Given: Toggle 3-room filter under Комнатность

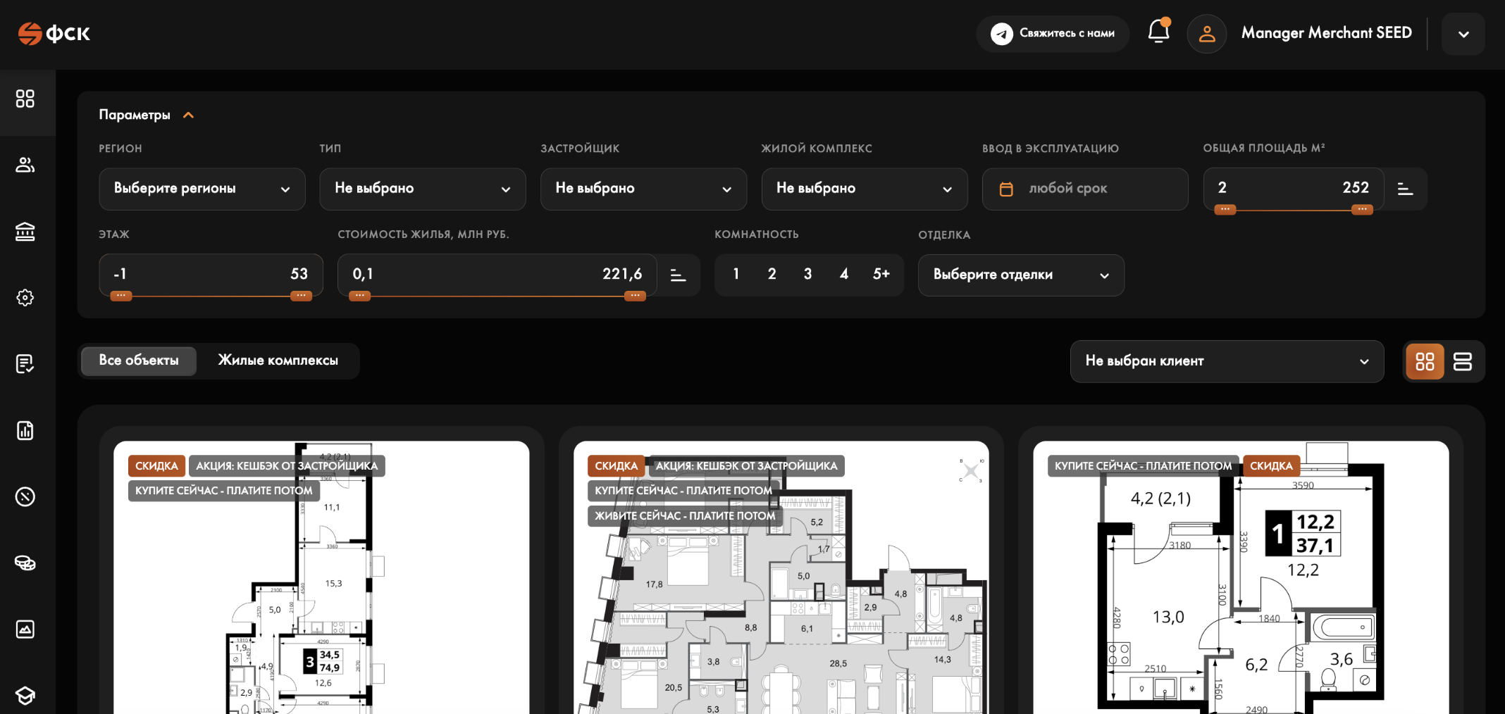Looking at the screenshot, I should [x=807, y=274].
